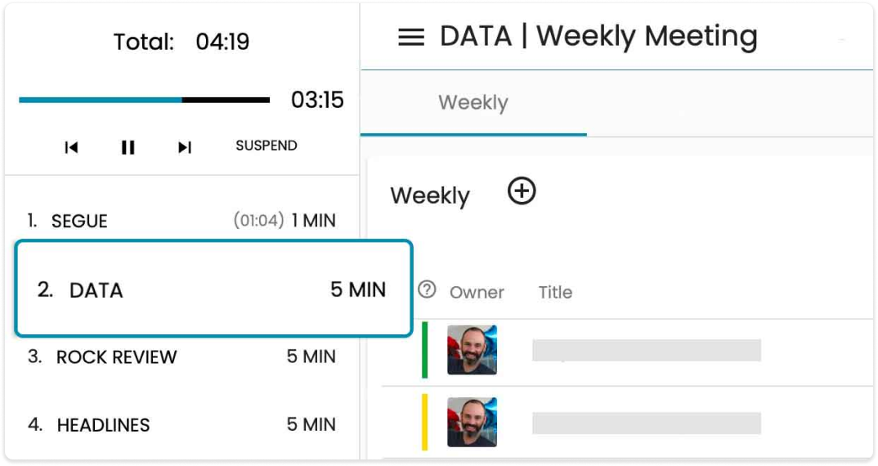
Task: Click the help question mark icon
Action: click(427, 290)
